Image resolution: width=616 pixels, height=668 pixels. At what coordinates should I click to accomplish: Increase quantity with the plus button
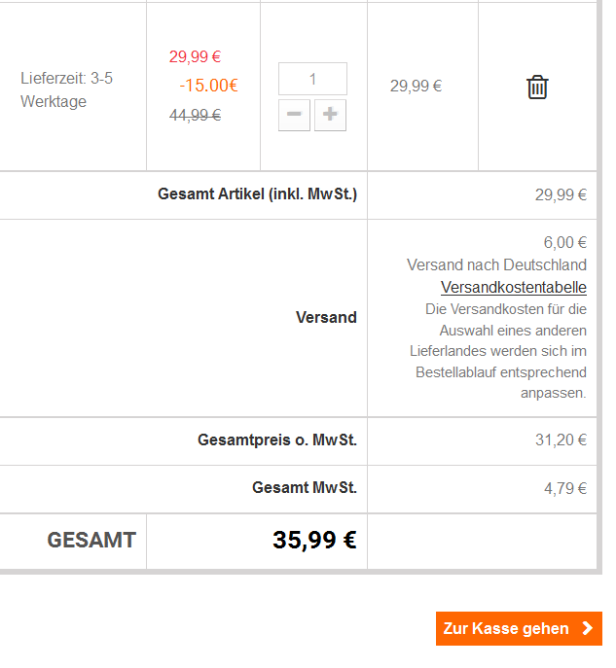coord(330,115)
